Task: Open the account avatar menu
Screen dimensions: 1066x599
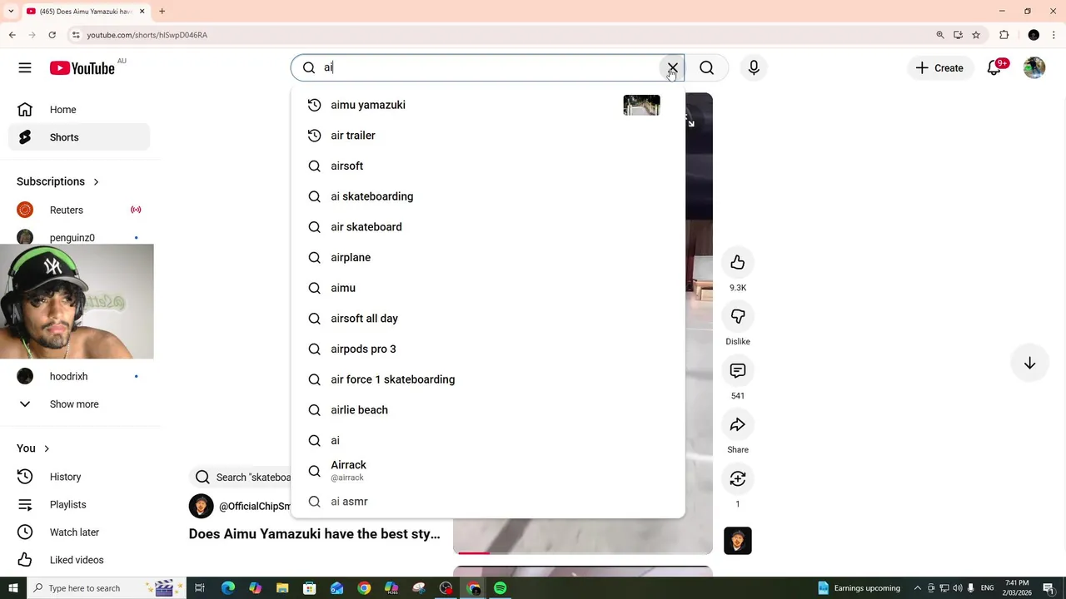Action: tap(1034, 68)
